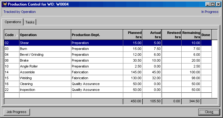This screenshot has height=118, width=223.
Task: Click remaining hours 98.00 for Welding
Action: click(x=191, y=78)
